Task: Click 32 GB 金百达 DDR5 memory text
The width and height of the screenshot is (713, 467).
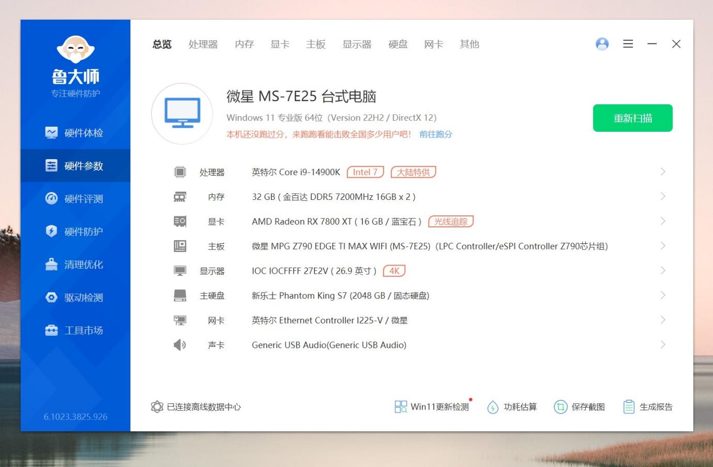Action: point(333,197)
